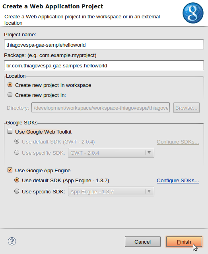Choose the Create new project in: radio option

10,95
